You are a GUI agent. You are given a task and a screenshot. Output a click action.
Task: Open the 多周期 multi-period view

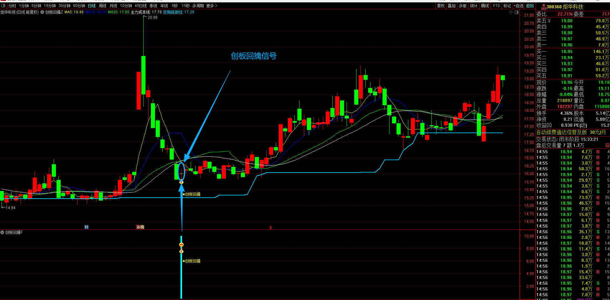198,6
